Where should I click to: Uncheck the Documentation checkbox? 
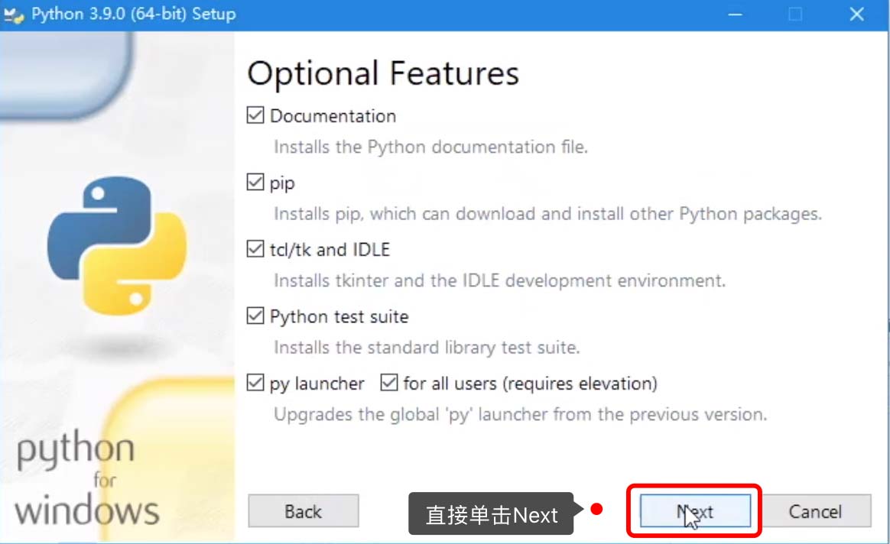click(x=255, y=116)
